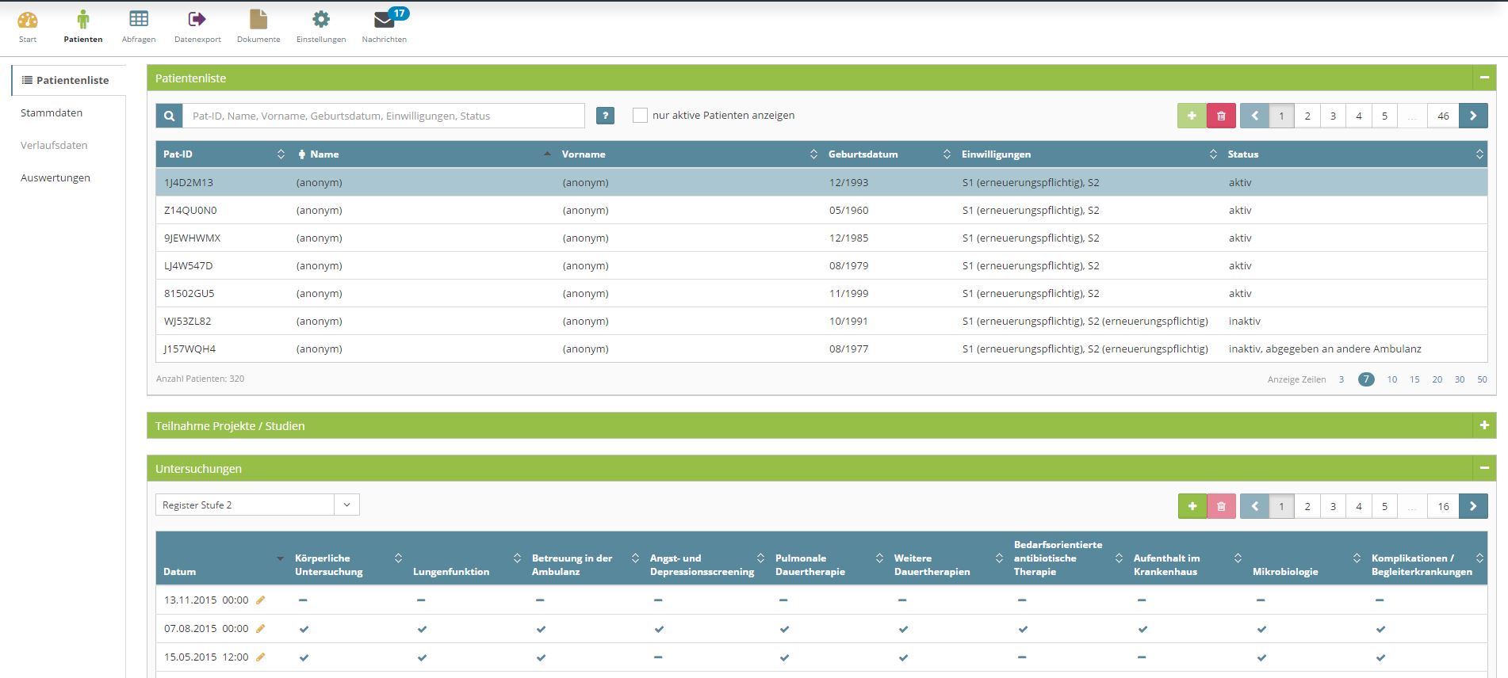The image size is (1508, 678).
Task: Select patient row LJ4W547D
Action: click(x=821, y=265)
